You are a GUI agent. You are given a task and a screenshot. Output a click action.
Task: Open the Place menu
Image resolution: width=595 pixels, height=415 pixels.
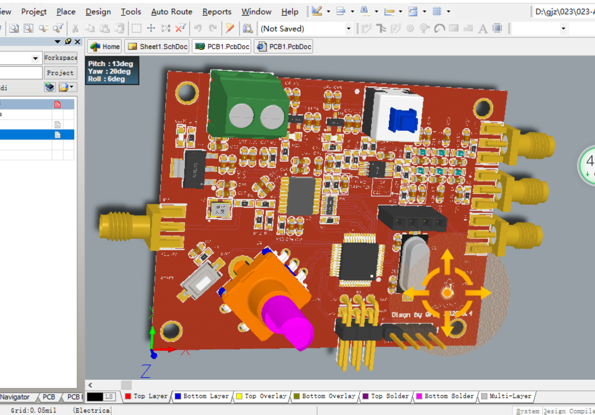(66, 12)
